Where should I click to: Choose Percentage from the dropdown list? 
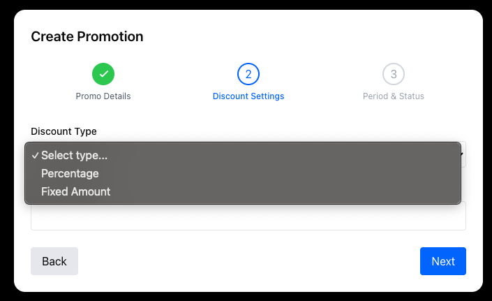70,173
